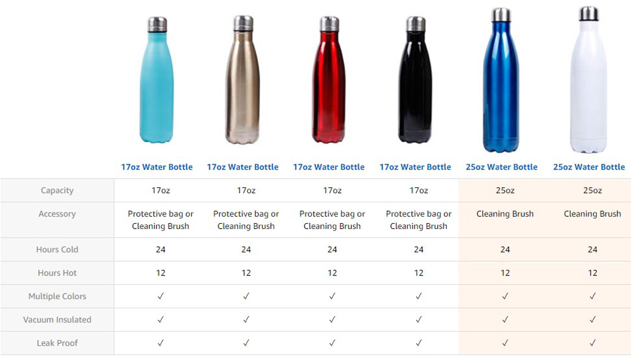Click the Leak Proof row label

57,343
